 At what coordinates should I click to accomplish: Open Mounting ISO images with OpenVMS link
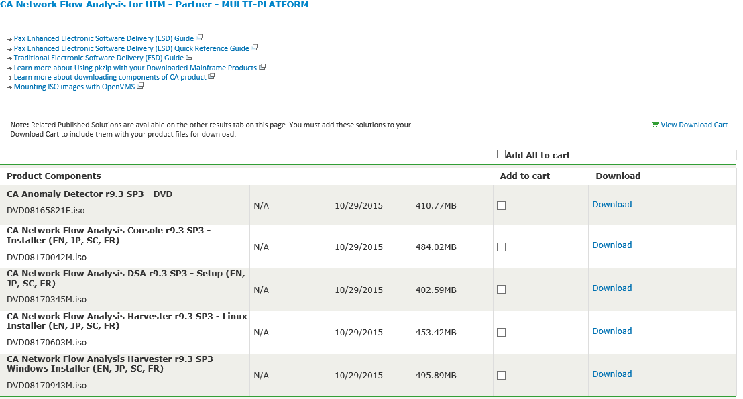74,87
